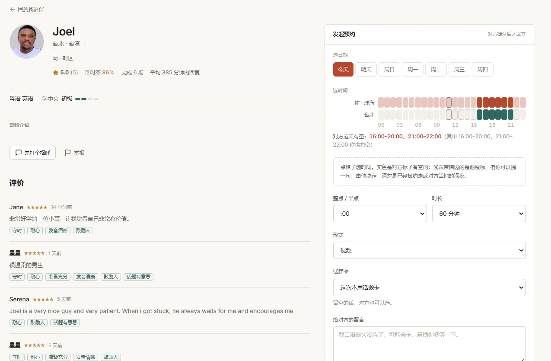Open the 形式 dropdown showing 视频
Image resolution: width=551 pixels, height=361 pixels.
pos(430,250)
